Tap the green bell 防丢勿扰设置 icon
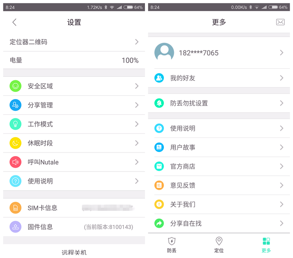The height and width of the screenshot is (258, 293). [159, 103]
